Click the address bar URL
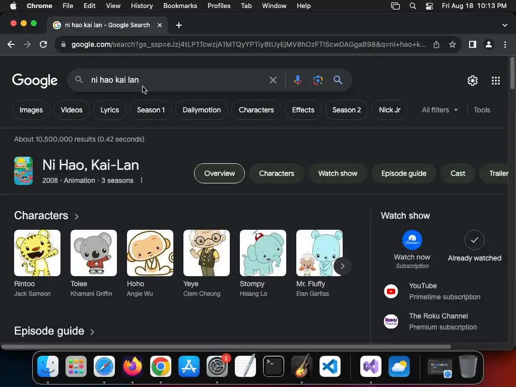516x387 pixels. [x=248, y=44]
